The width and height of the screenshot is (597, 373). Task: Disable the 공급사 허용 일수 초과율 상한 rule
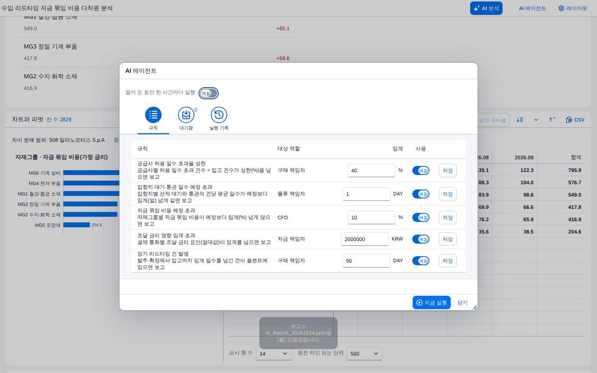pos(421,170)
